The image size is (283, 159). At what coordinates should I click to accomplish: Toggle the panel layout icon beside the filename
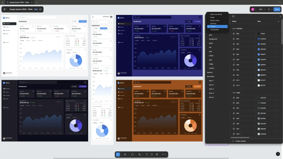click(40, 9)
